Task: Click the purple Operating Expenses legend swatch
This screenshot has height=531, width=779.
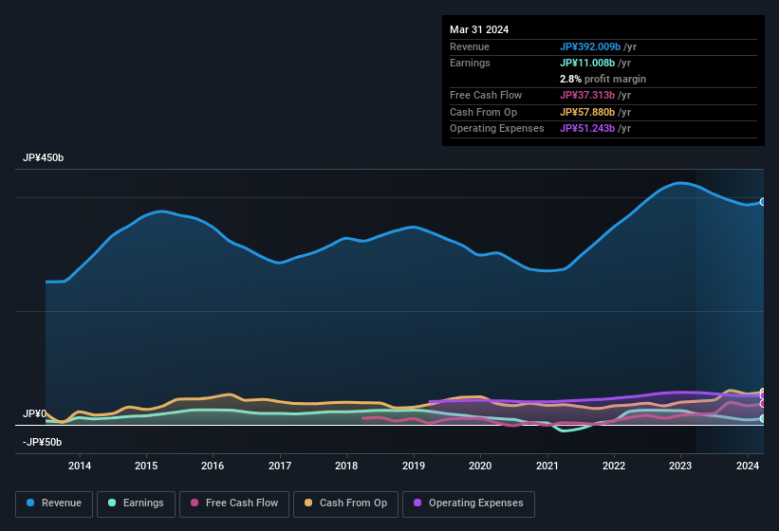Action: [x=417, y=504]
